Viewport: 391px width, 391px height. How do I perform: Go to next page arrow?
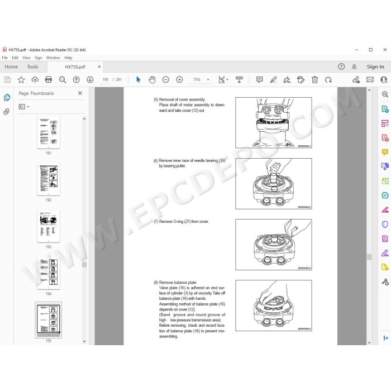90,79
